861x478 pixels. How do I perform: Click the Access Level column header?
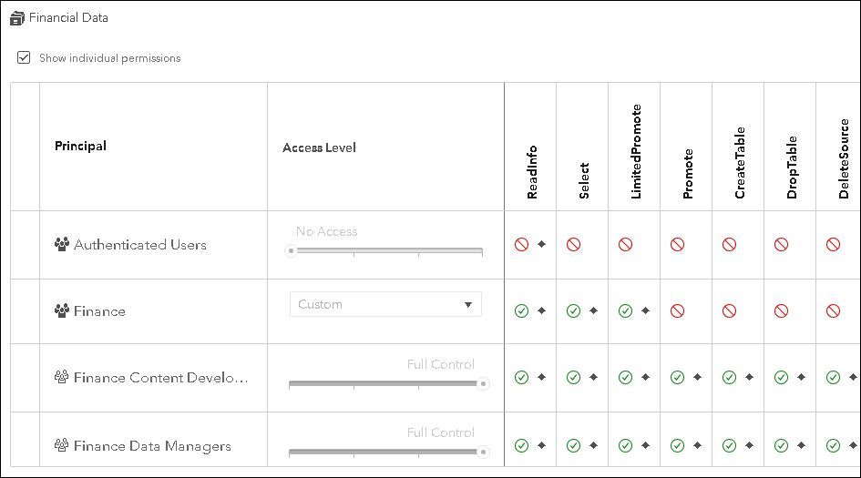coord(319,147)
